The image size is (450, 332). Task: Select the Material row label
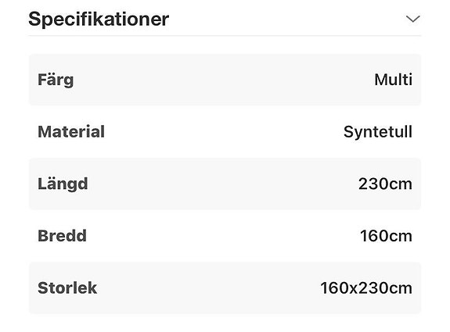click(71, 132)
